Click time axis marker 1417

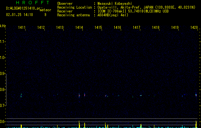point(136,28)
